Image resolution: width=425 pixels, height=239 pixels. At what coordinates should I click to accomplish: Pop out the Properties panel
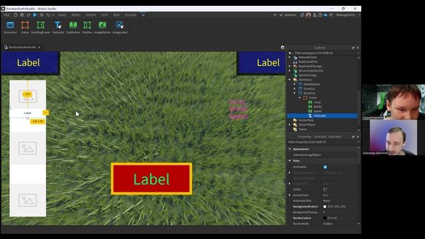[353, 137]
